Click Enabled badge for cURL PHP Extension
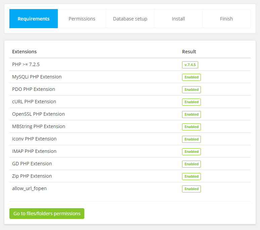 pos(191,102)
